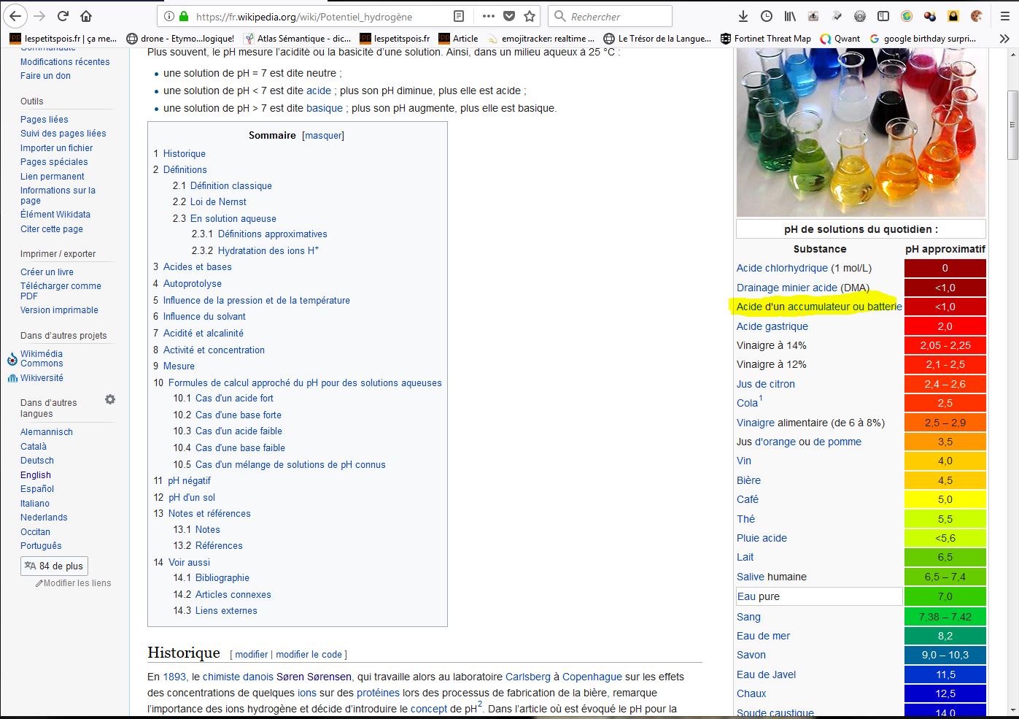The image size is (1019, 719).
Task: Click the browser Back arrow button
Action: (x=16, y=16)
